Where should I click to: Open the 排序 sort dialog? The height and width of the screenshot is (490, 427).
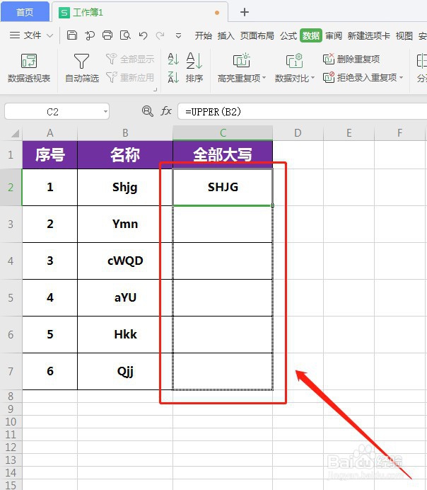pyautogui.click(x=194, y=68)
